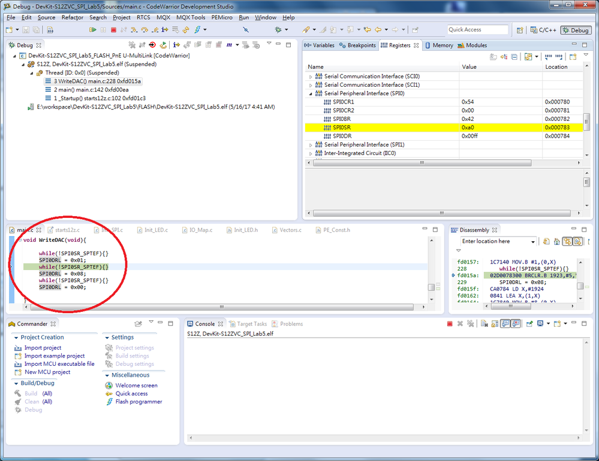The image size is (599, 461).
Task: Click the Flash programmer lightning icon in toolbar
Action: [197, 30]
